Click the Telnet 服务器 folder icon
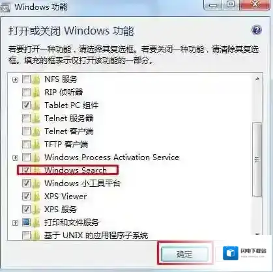273x272 pixels. pyautogui.click(x=36, y=118)
